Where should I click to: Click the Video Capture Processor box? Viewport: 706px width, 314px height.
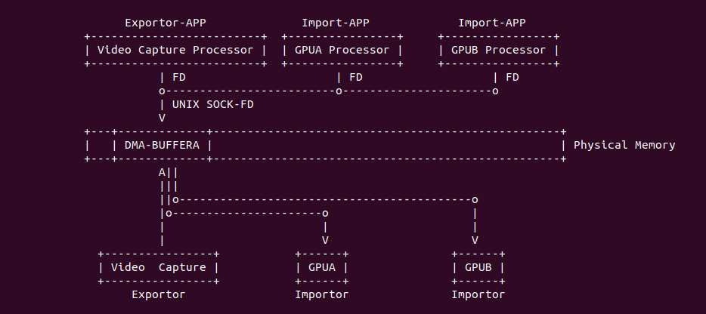[x=175, y=51]
